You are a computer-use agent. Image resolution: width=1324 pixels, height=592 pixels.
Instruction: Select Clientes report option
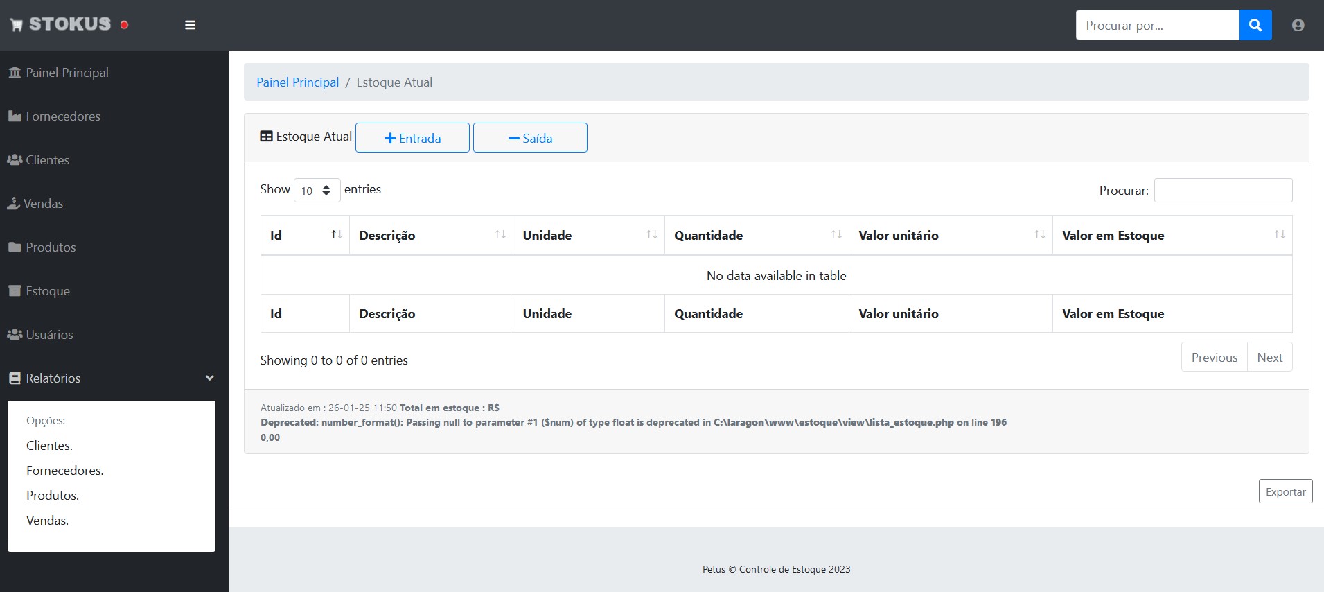(x=49, y=446)
